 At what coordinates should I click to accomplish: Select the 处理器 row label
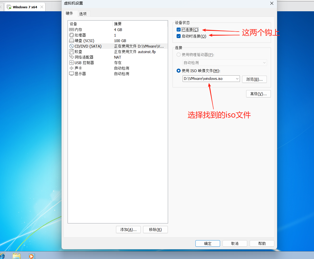(80, 35)
